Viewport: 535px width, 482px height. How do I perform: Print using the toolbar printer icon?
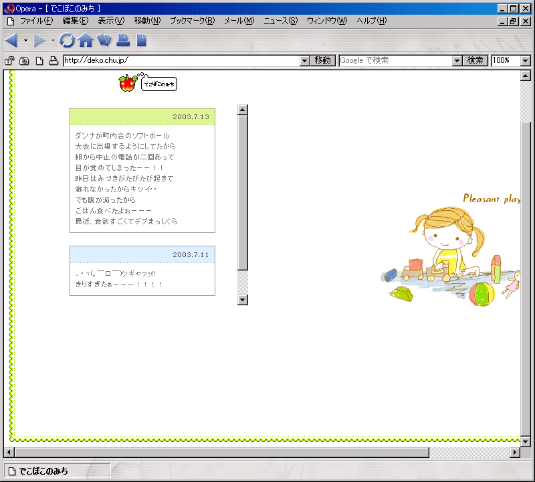pos(123,40)
